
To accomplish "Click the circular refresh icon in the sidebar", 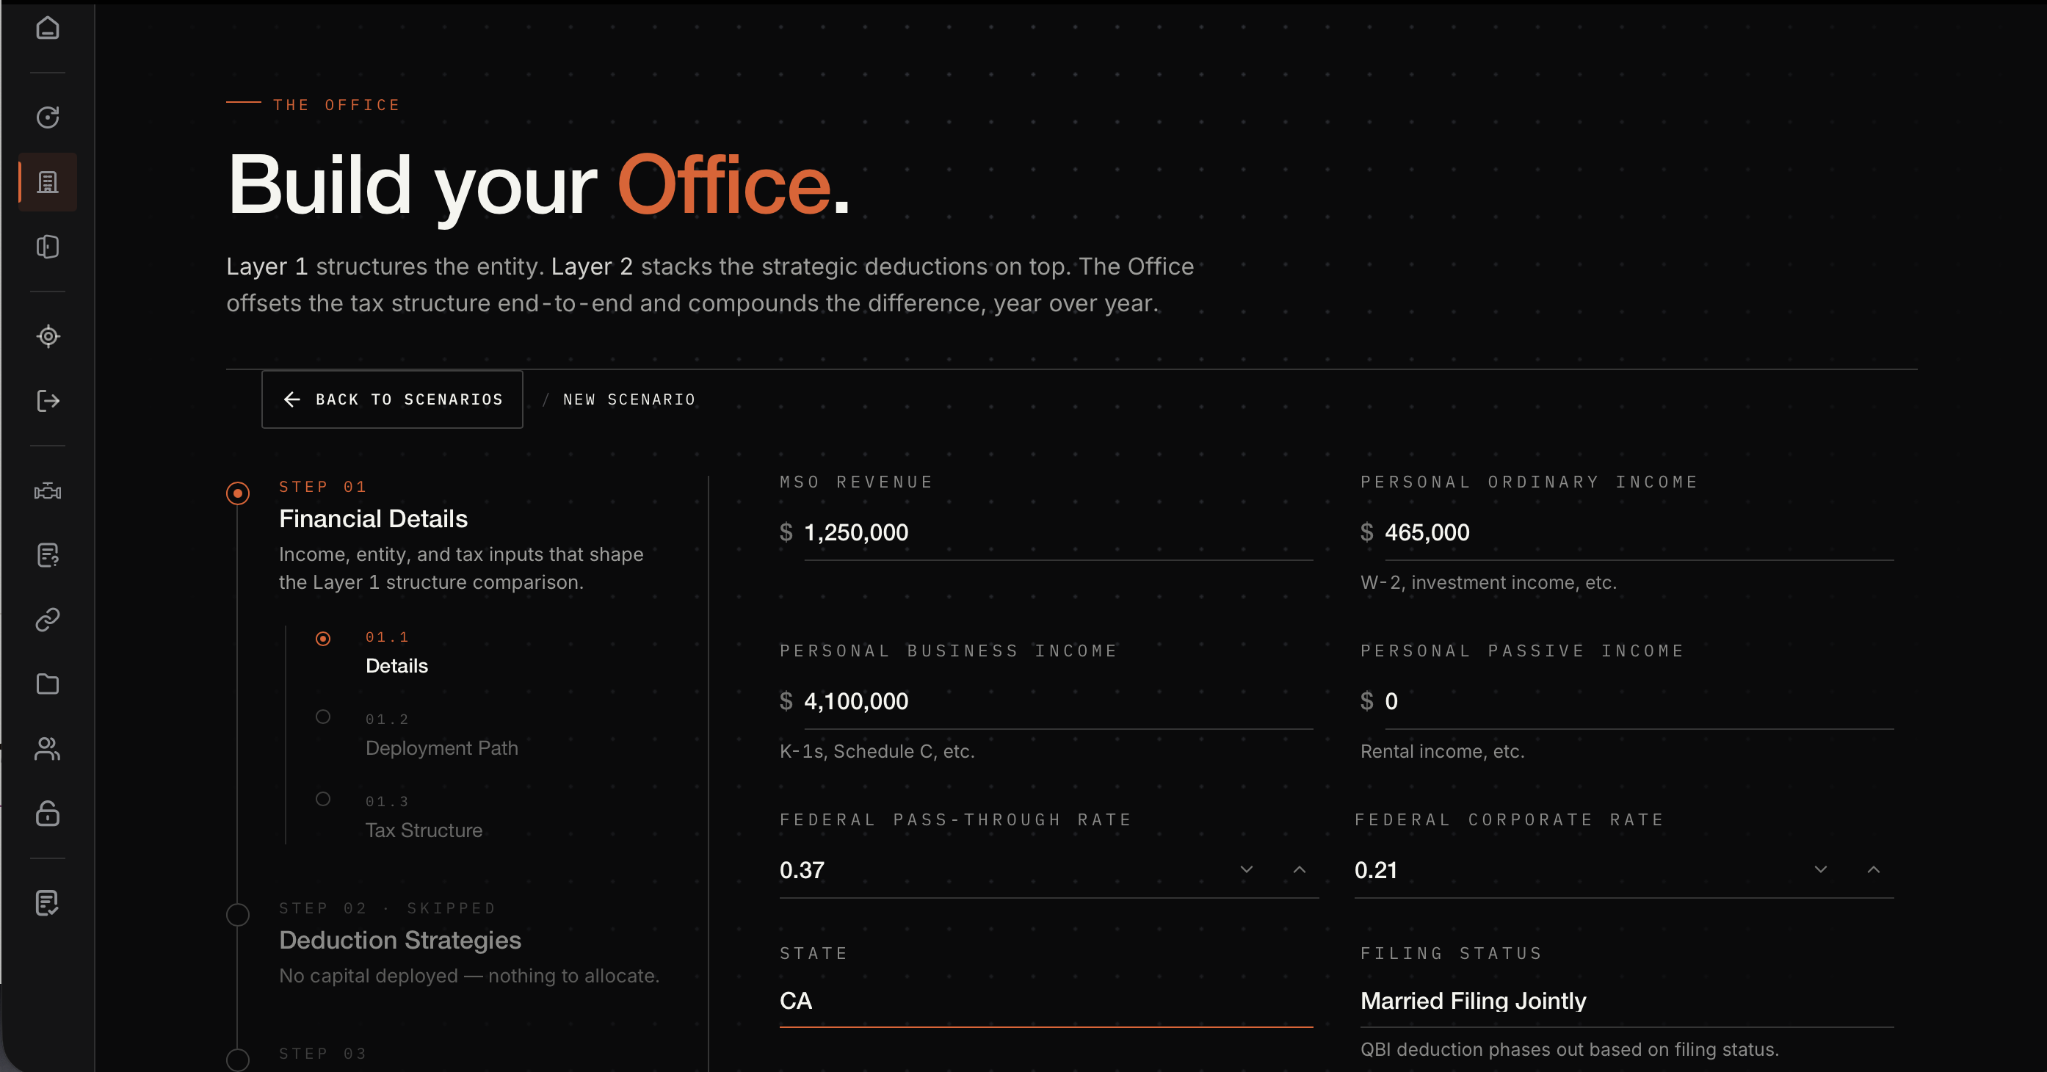I will 48,117.
